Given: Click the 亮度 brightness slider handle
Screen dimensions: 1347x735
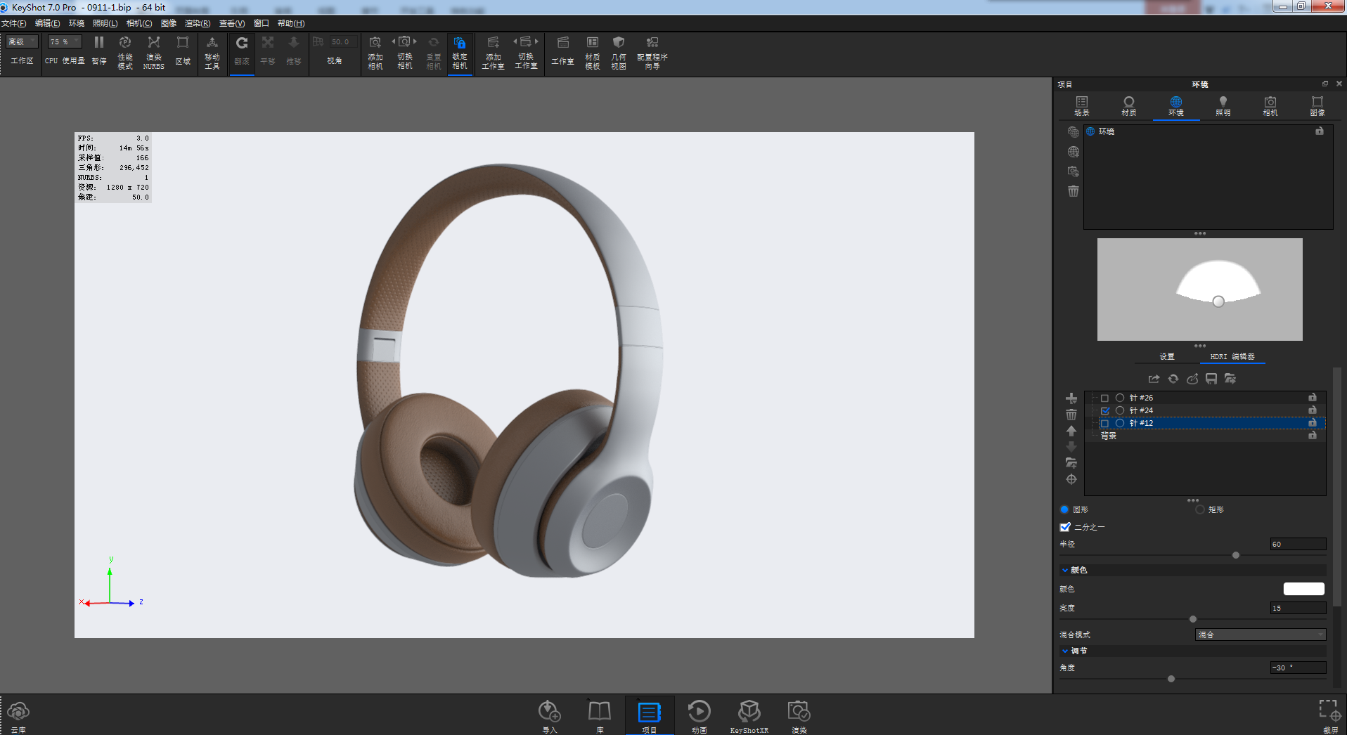Looking at the screenshot, I should [x=1193, y=619].
